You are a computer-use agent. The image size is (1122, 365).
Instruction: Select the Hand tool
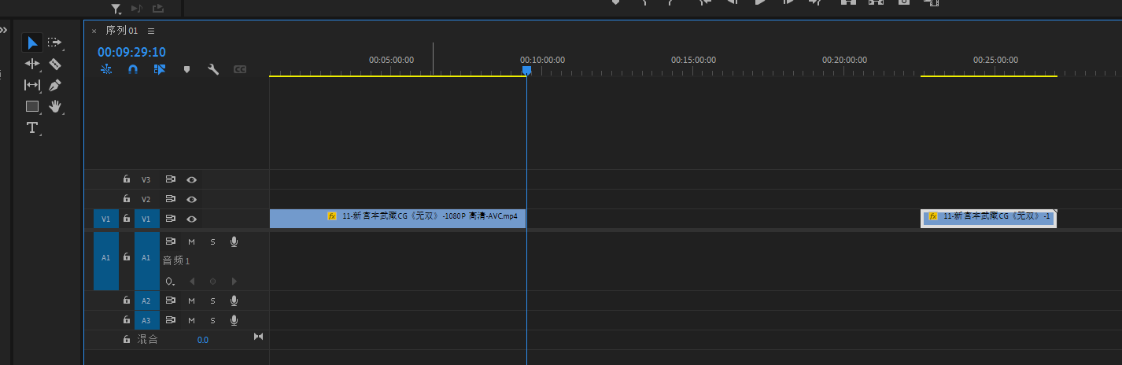point(55,106)
